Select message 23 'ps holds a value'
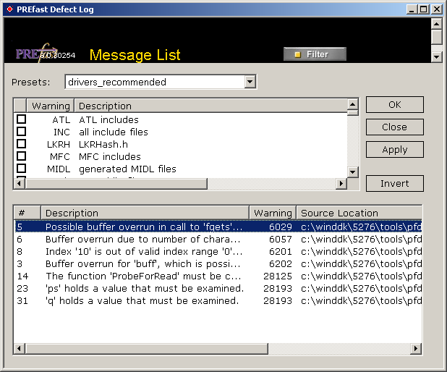The image size is (447, 372). pos(218,288)
